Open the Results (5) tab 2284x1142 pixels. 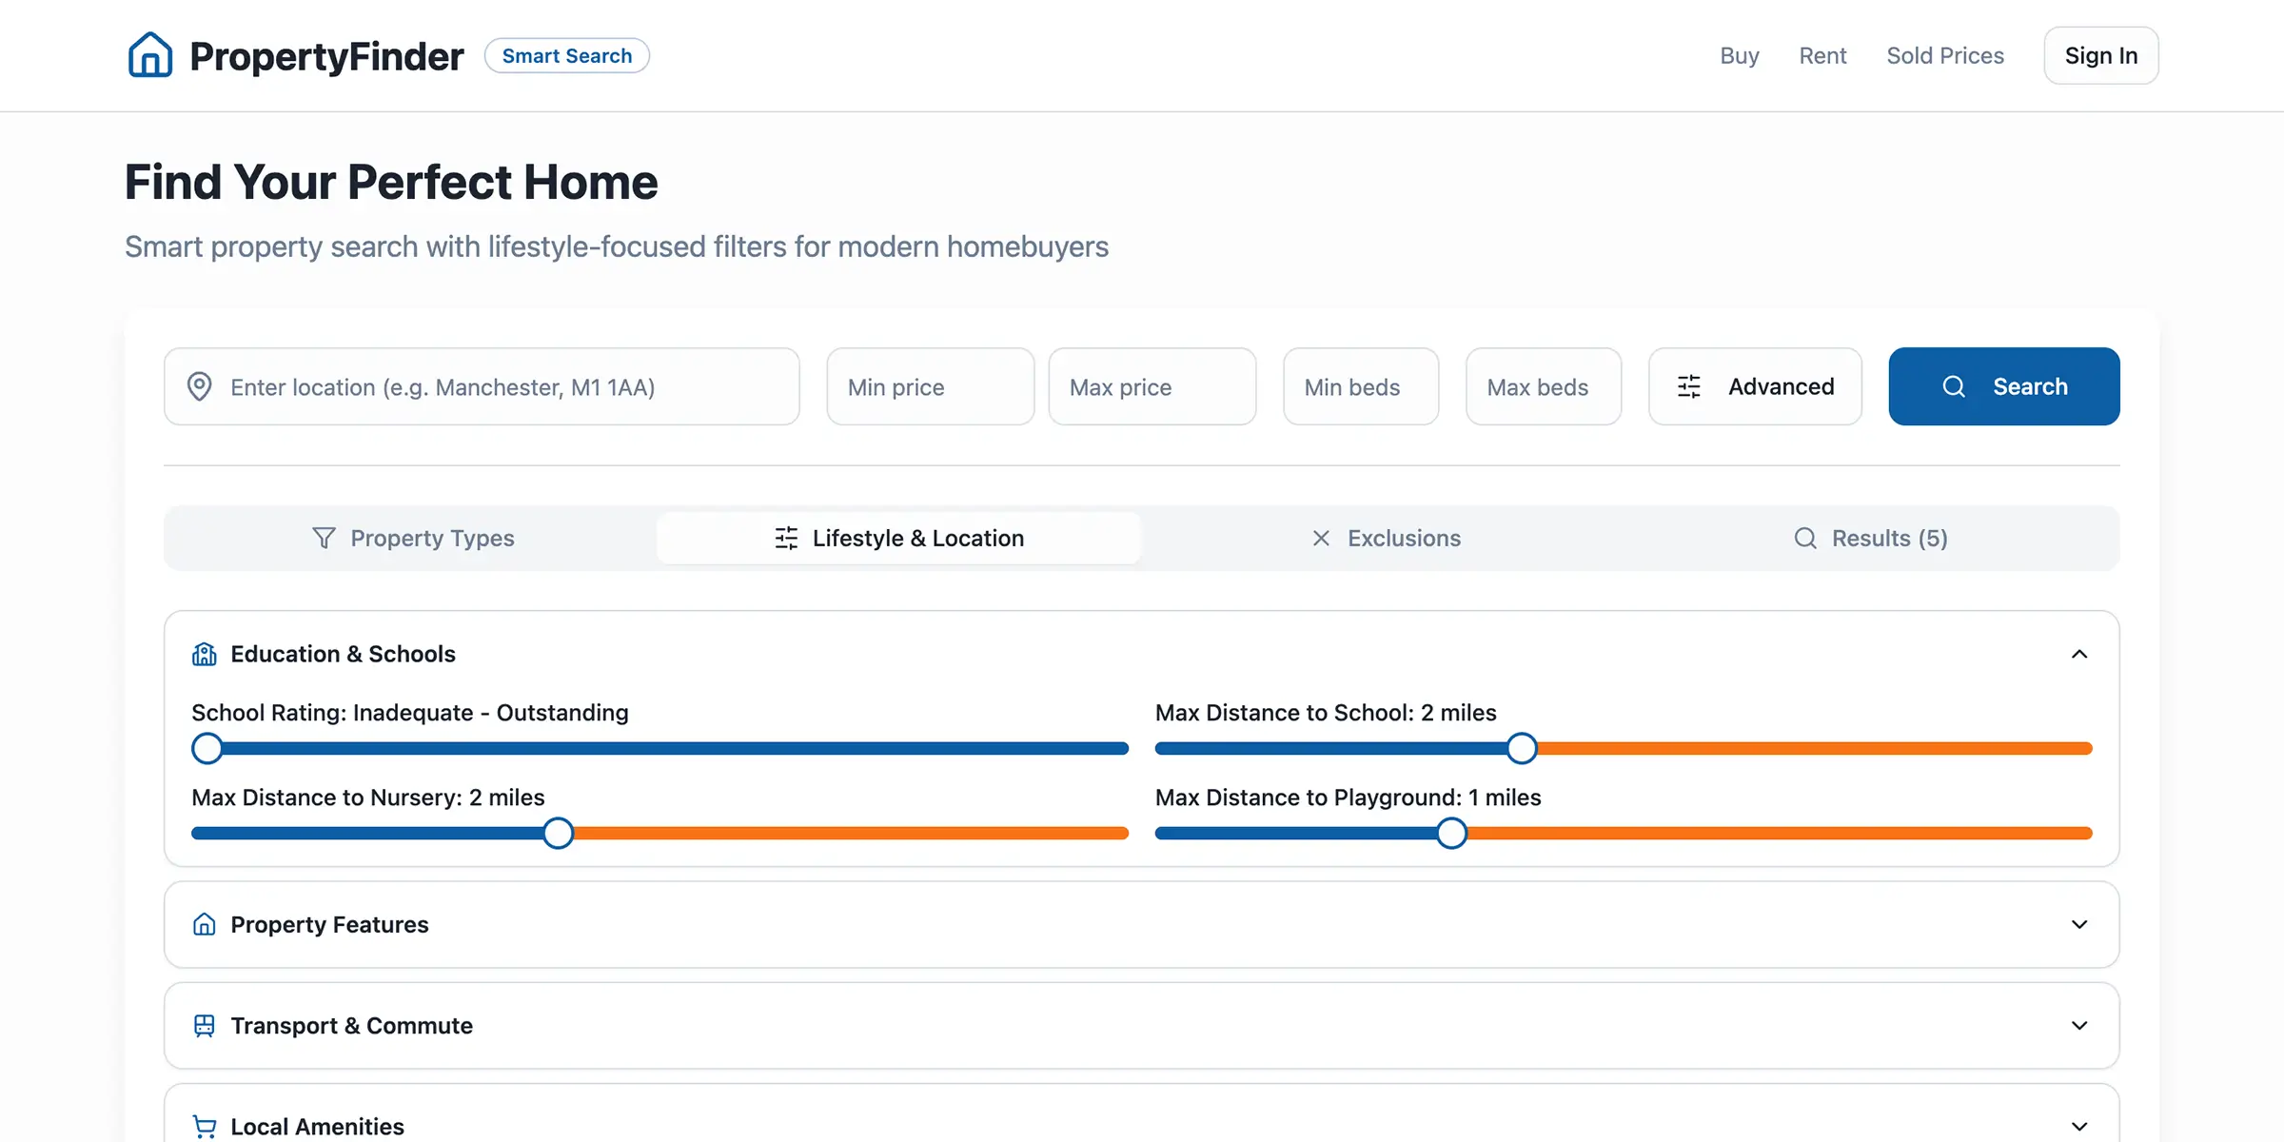(x=1889, y=538)
